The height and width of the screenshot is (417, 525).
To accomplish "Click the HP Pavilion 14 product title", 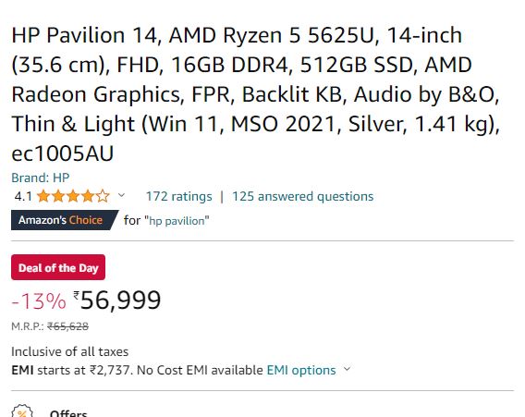I will [256, 94].
